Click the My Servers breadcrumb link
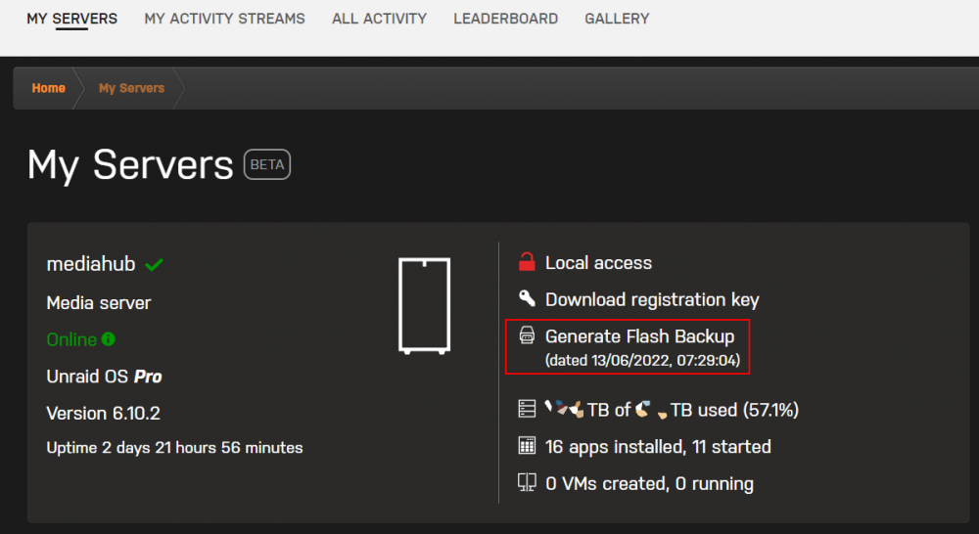The height and width of the screenshot is (534, 979). tap(132, 88)
